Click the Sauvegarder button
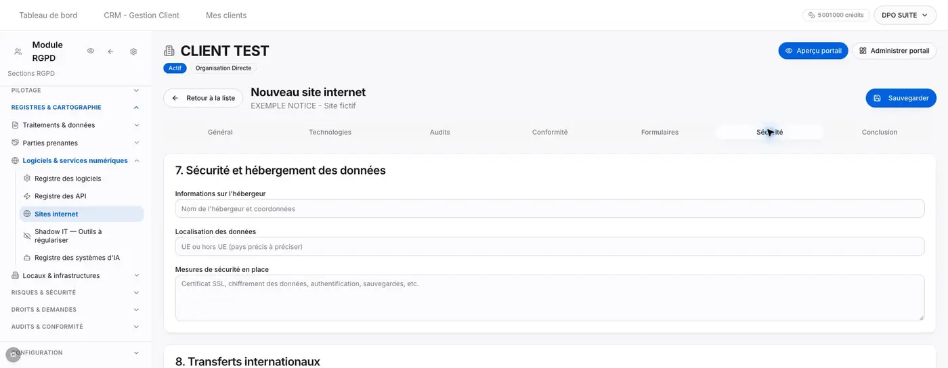 (901, 98)
